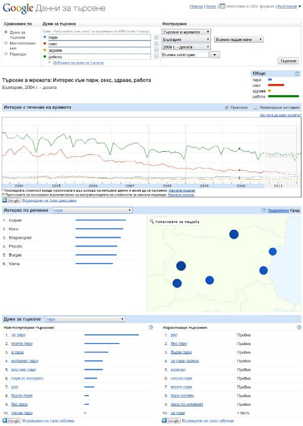Click the help icon next to Подрегион
The width and height of the screenshot is (303, 426).
coord(264,210)
